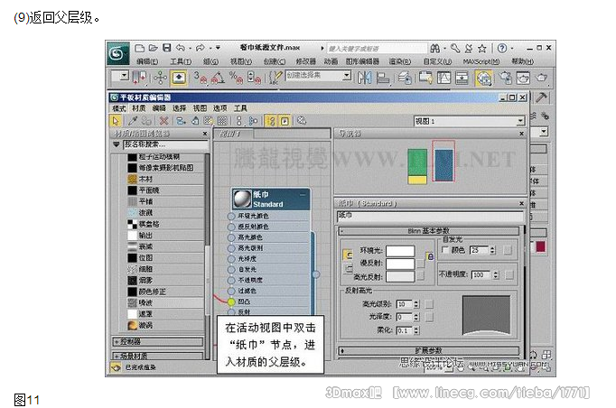Click the 不透明度 map button
The height and width of the screenshot is (408, 616).
click(x=509, y=275)
